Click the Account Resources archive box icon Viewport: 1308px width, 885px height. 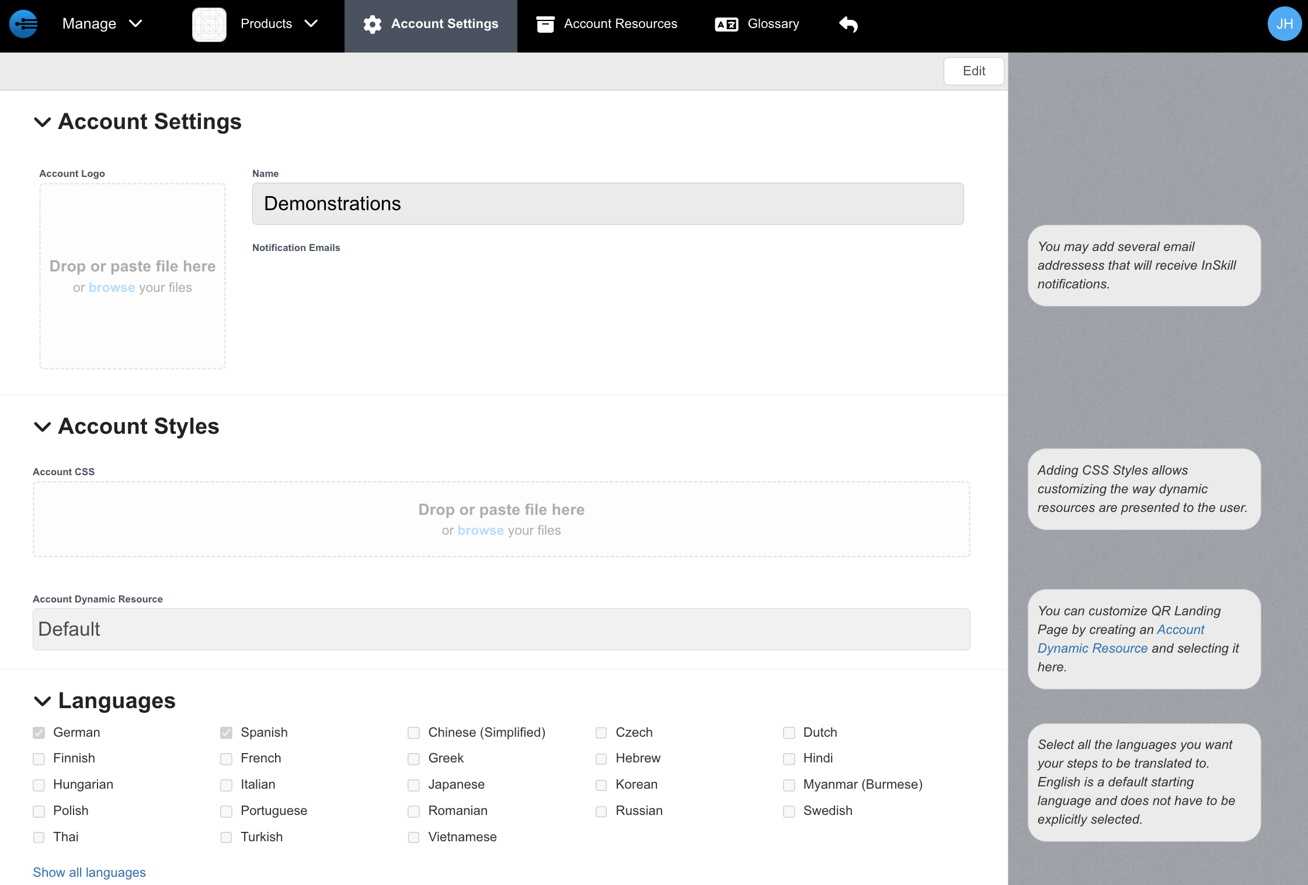click(545, 24)
